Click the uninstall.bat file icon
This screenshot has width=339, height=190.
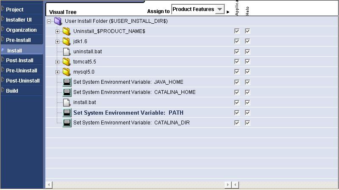67,52
